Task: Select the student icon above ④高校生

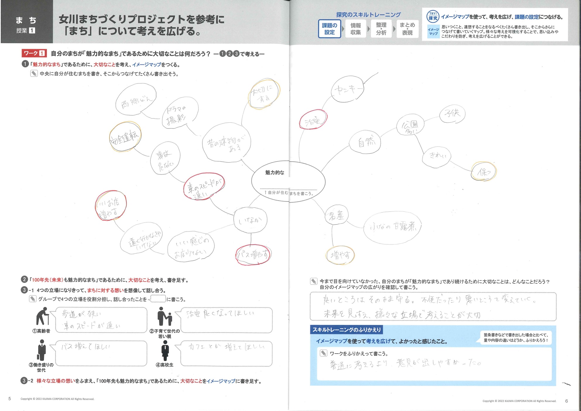Action: (165, 351)
